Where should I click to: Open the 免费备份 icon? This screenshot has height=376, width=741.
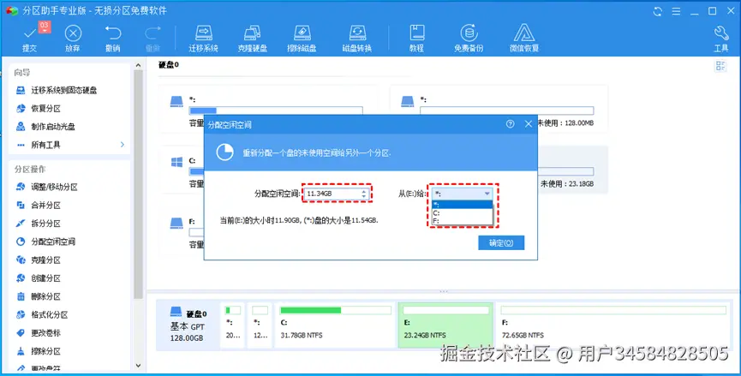(x=469, y=38)
